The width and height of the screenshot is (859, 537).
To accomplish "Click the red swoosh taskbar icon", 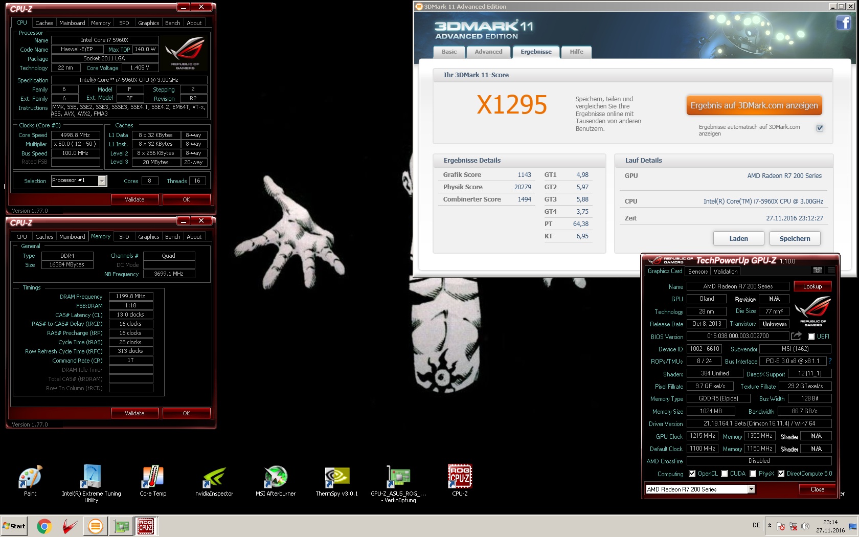I will click(70, 526).
